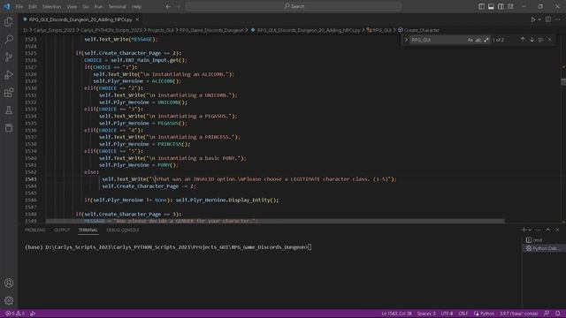566x318 pixels.
Task: Open the Source Control view
Action: pyautogui.click(x=9, y=57)
